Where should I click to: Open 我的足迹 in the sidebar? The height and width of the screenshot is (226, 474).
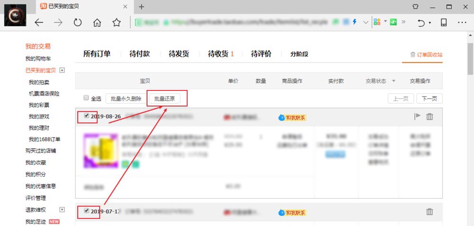(36, 222)
